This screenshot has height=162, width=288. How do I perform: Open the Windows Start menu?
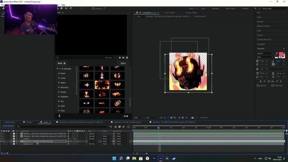coord(114,158)
